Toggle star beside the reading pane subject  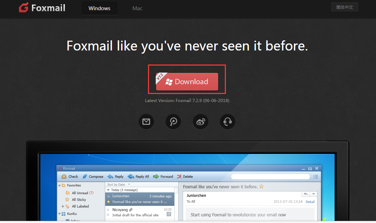261,187
